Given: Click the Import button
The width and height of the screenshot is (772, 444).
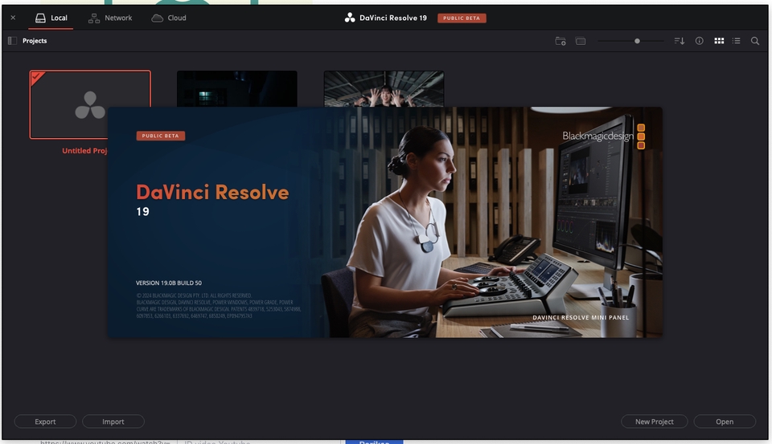Looking at the screenshot, I should pos(113,422).
